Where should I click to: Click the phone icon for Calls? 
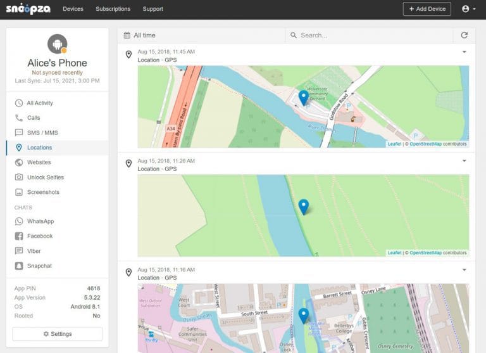tap(19, 118)
